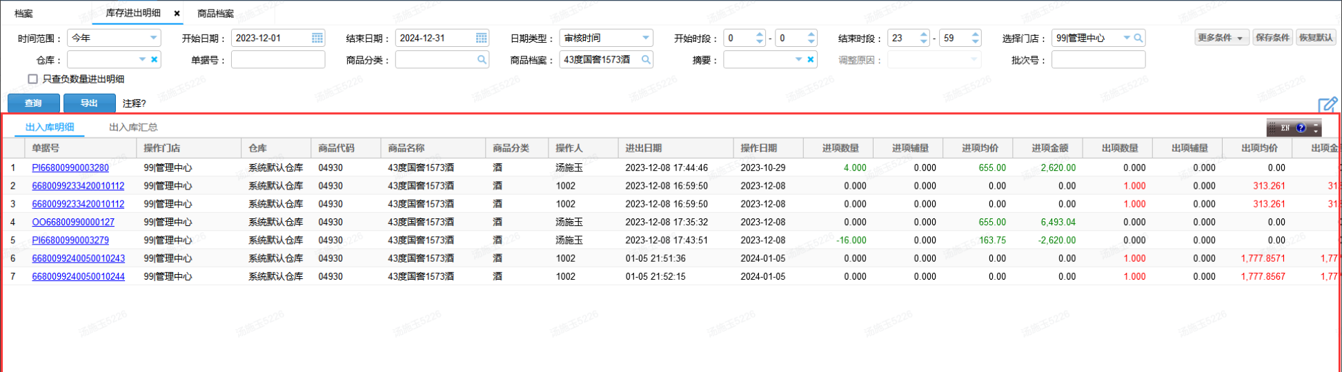Viewport: 1342px width, 372px height.
Task: Click the 进项数量 column header
Action: coord(838,148)
